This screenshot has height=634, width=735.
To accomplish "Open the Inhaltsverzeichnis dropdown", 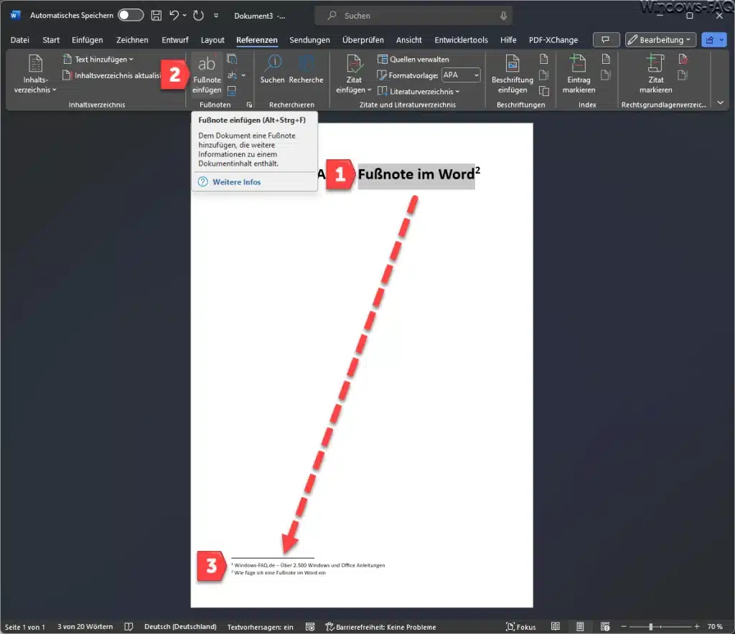I will click(x=34, y=75).
